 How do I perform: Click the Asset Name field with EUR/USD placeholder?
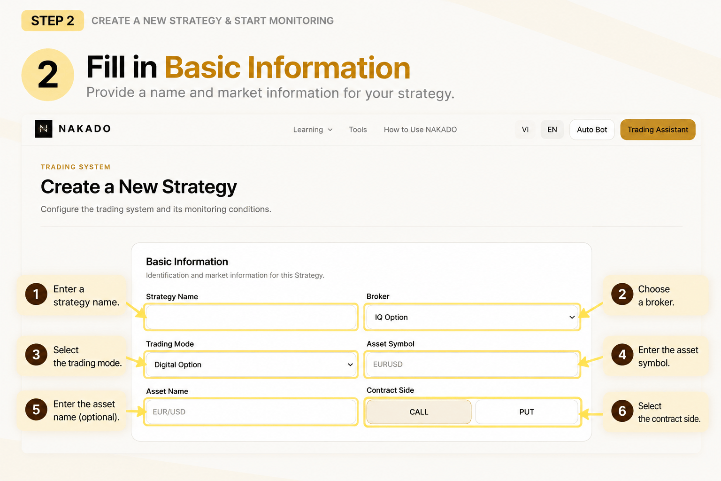point(251,412)
